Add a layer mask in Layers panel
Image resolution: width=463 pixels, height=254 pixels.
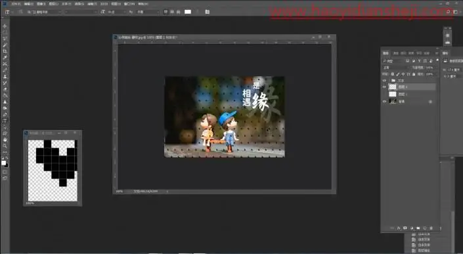pyautogui.click(x=405, y=228)
